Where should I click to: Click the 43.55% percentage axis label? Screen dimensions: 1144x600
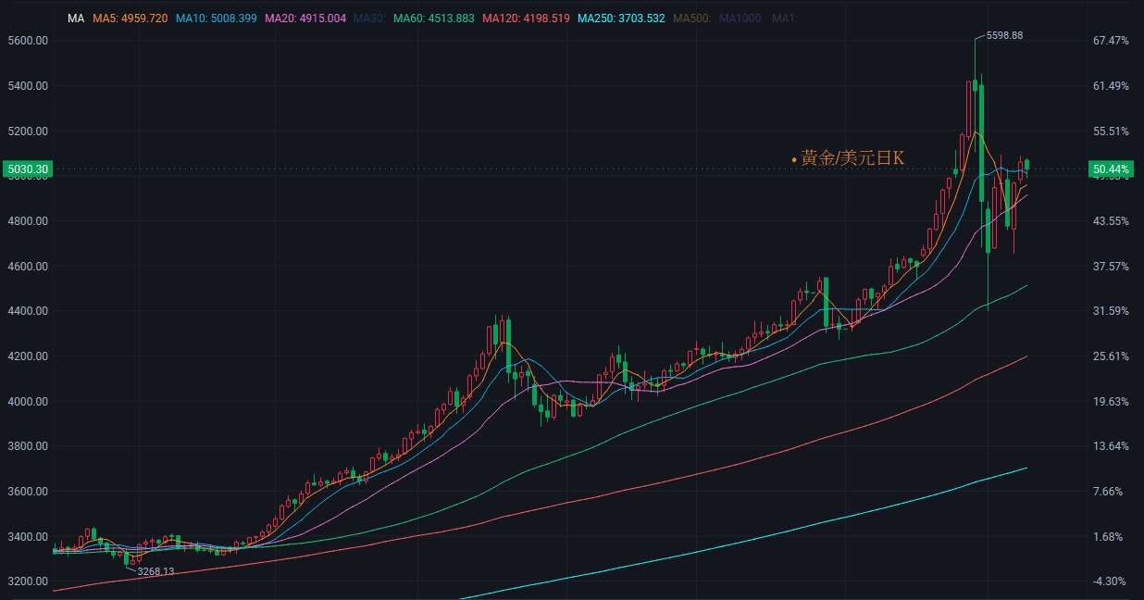click(x=1111, y=221)
